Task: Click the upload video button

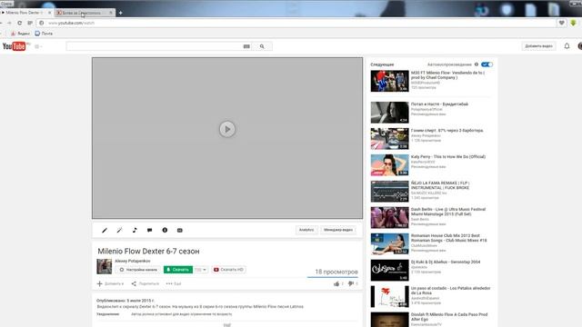Action: tap(538, 46)
